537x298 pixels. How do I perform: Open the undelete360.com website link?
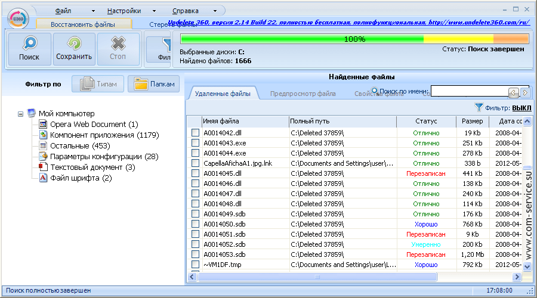pyautogui.click(x=479, y=22)
